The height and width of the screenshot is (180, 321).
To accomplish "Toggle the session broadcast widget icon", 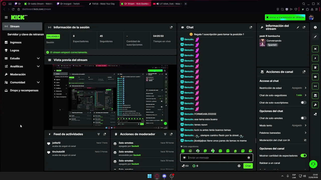I will [x=315, y=86].
